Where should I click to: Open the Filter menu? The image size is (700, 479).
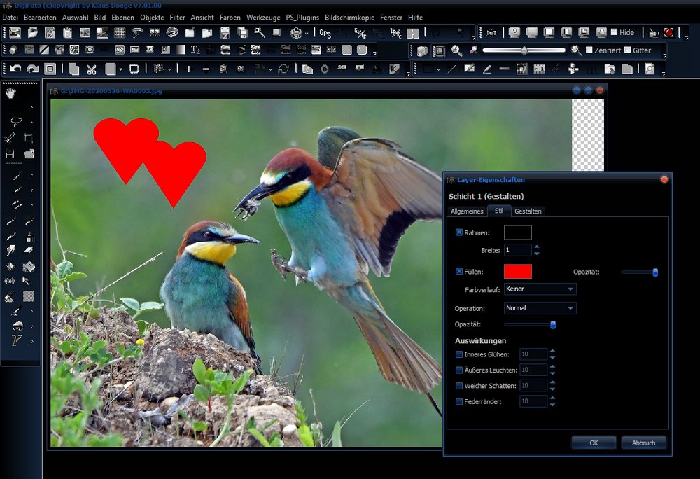click(x=177, y=17)
